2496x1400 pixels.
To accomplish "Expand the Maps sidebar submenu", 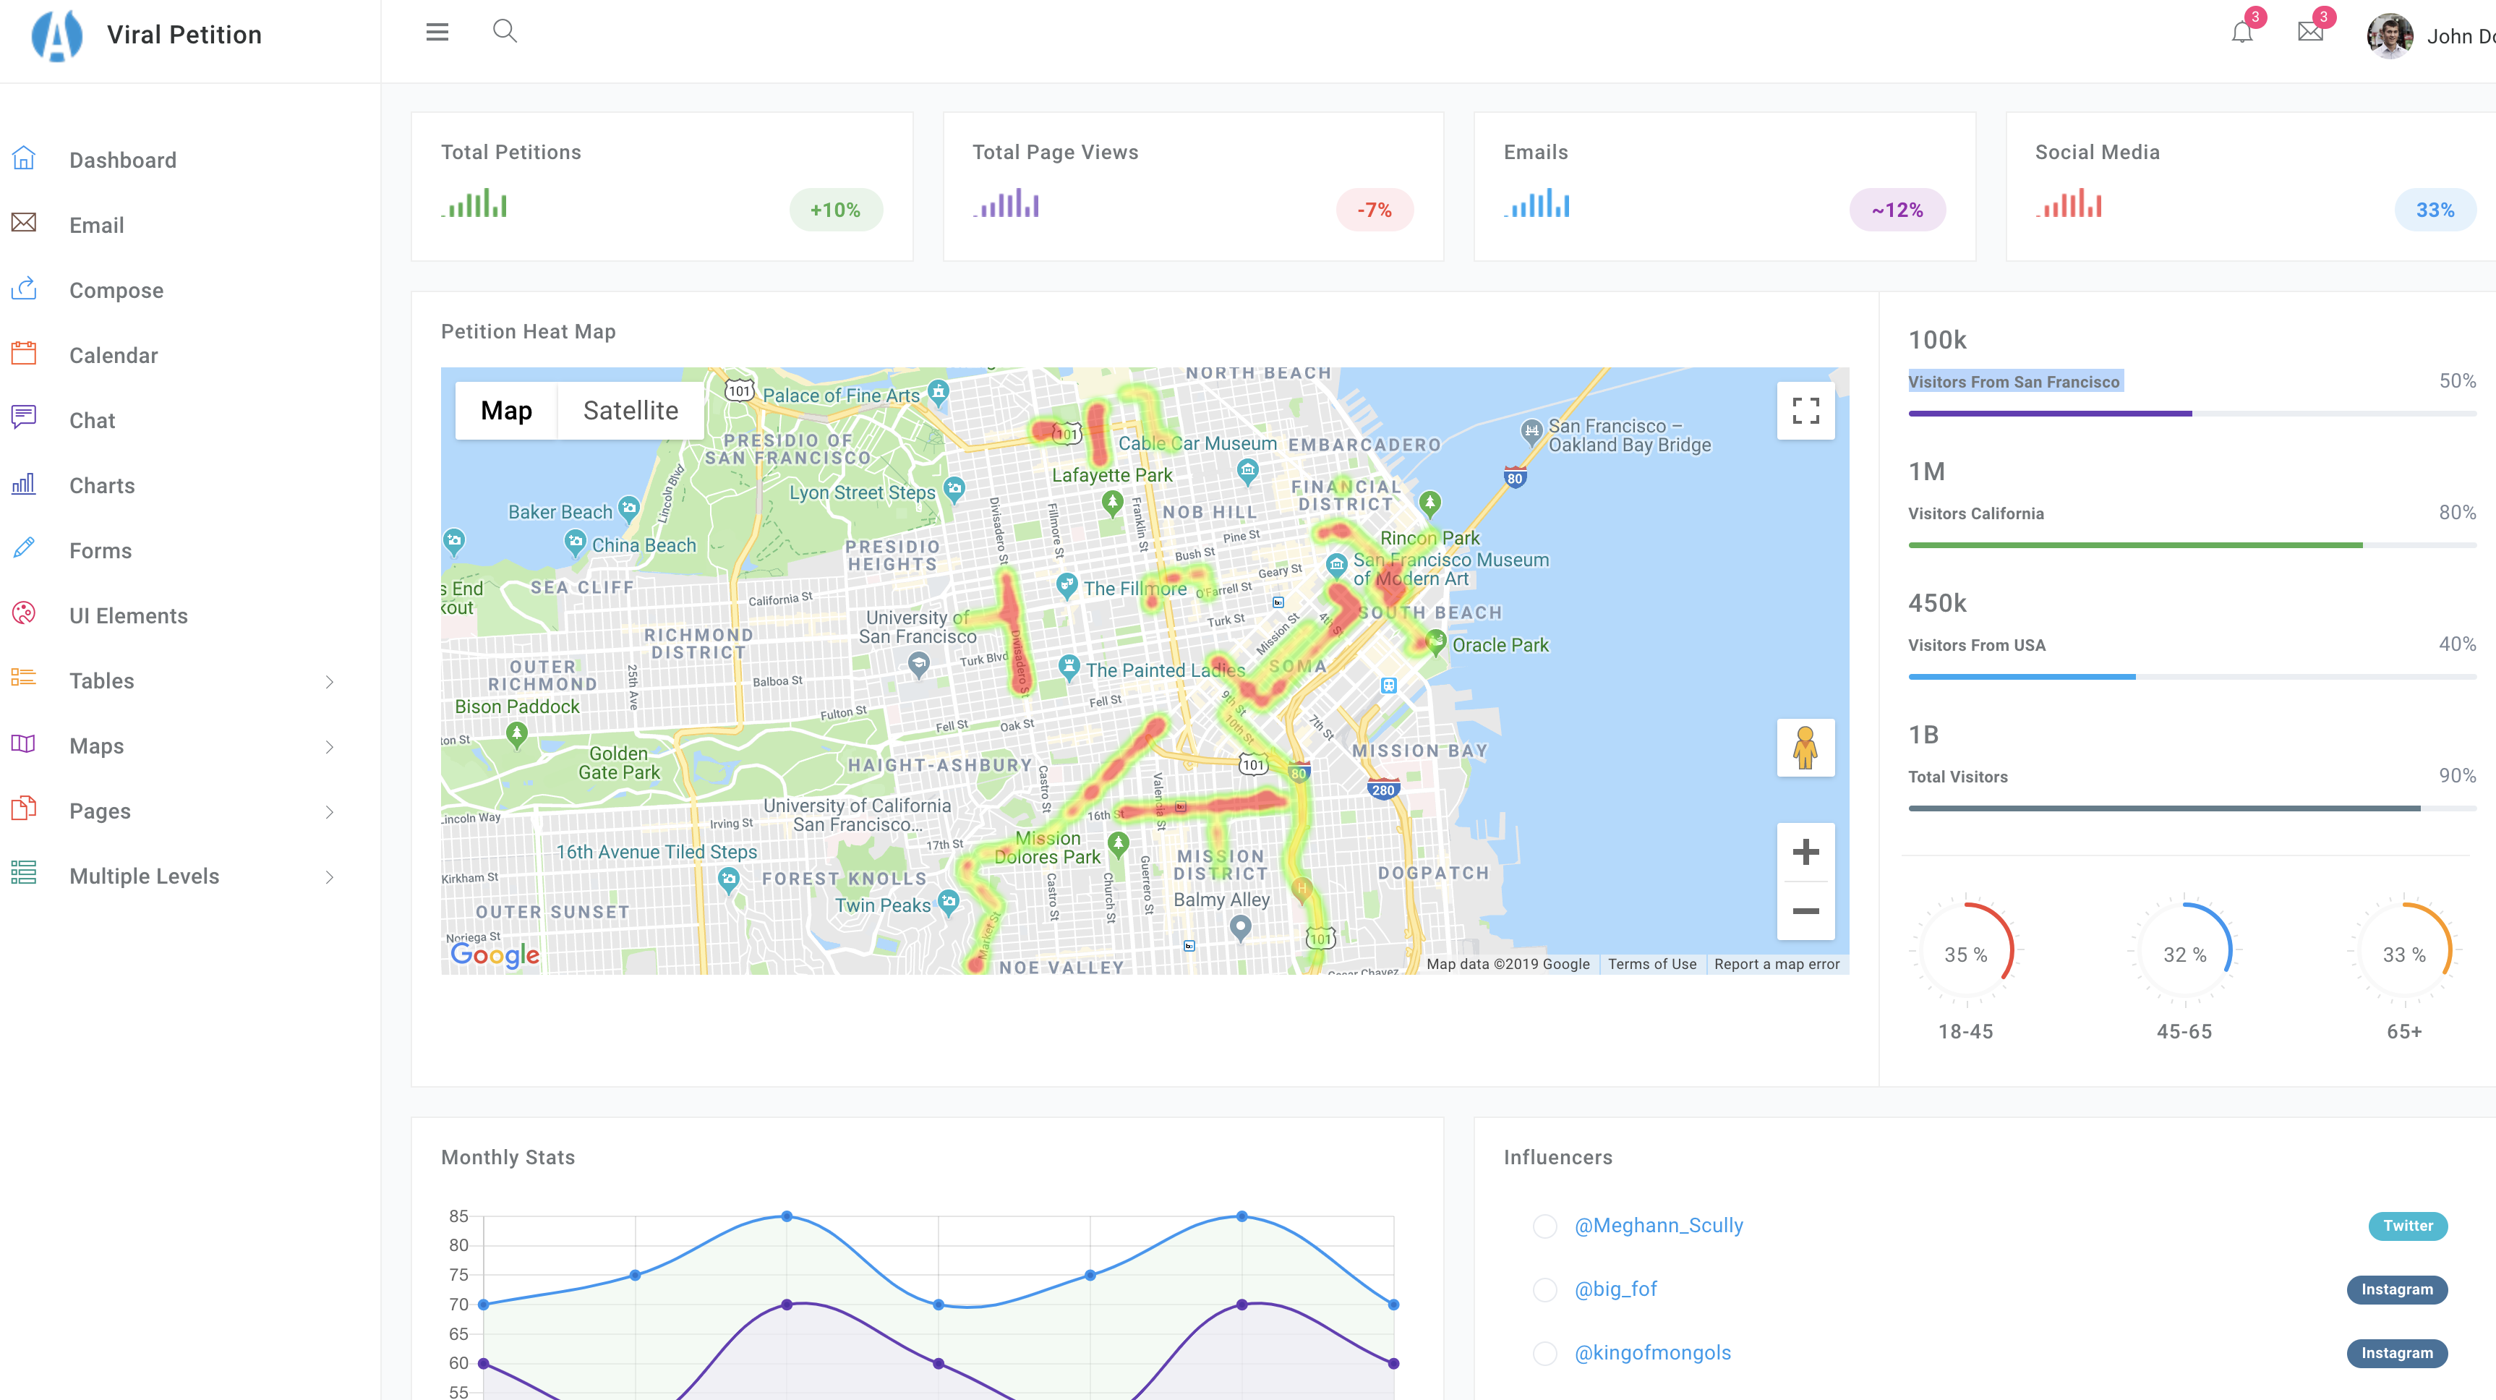I will [330, 747].
